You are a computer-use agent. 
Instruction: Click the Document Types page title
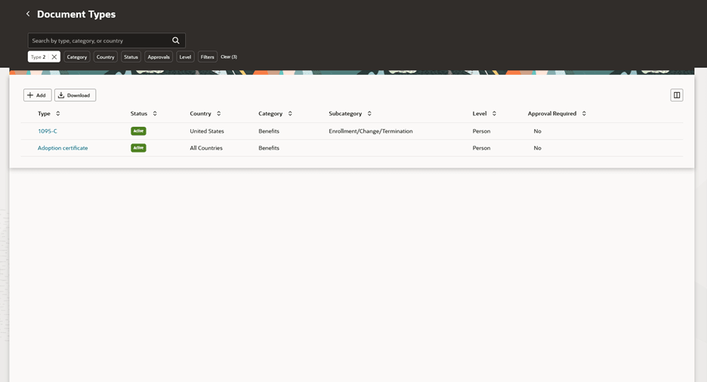click(76, 14)
